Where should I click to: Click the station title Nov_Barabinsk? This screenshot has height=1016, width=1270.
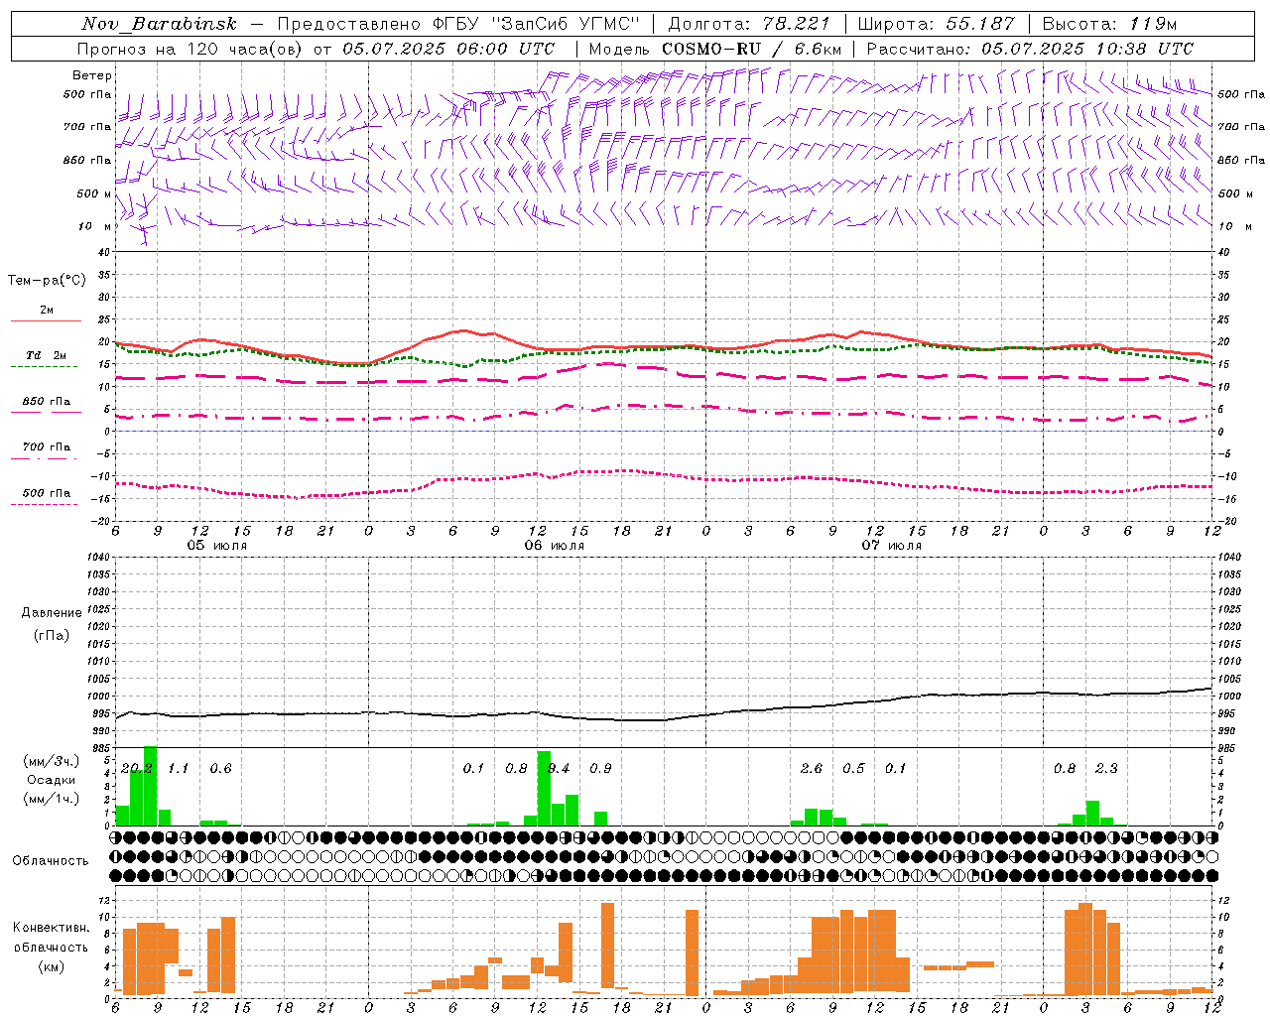(x=159, y=24)
